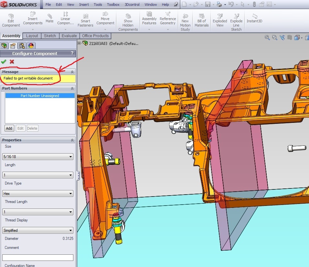This screenshot has height=267, width=309.
Task: Click Add part number button
Action: (9, 128)
